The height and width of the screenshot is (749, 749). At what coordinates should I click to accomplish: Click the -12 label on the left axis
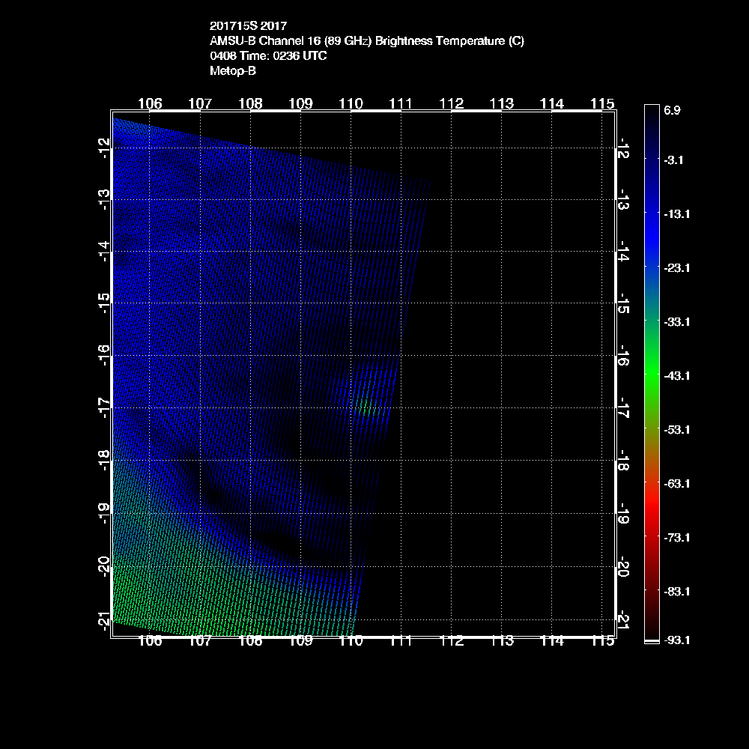(x=103, y=148)
